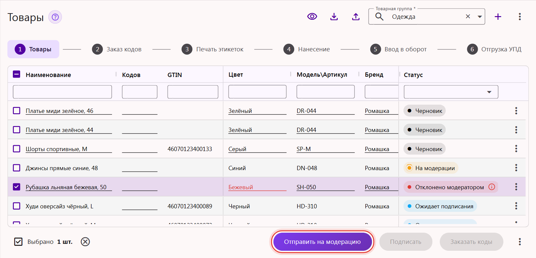Open row menu for Шорты спортивные, M

pyautogui.click(x=516, y=149)
